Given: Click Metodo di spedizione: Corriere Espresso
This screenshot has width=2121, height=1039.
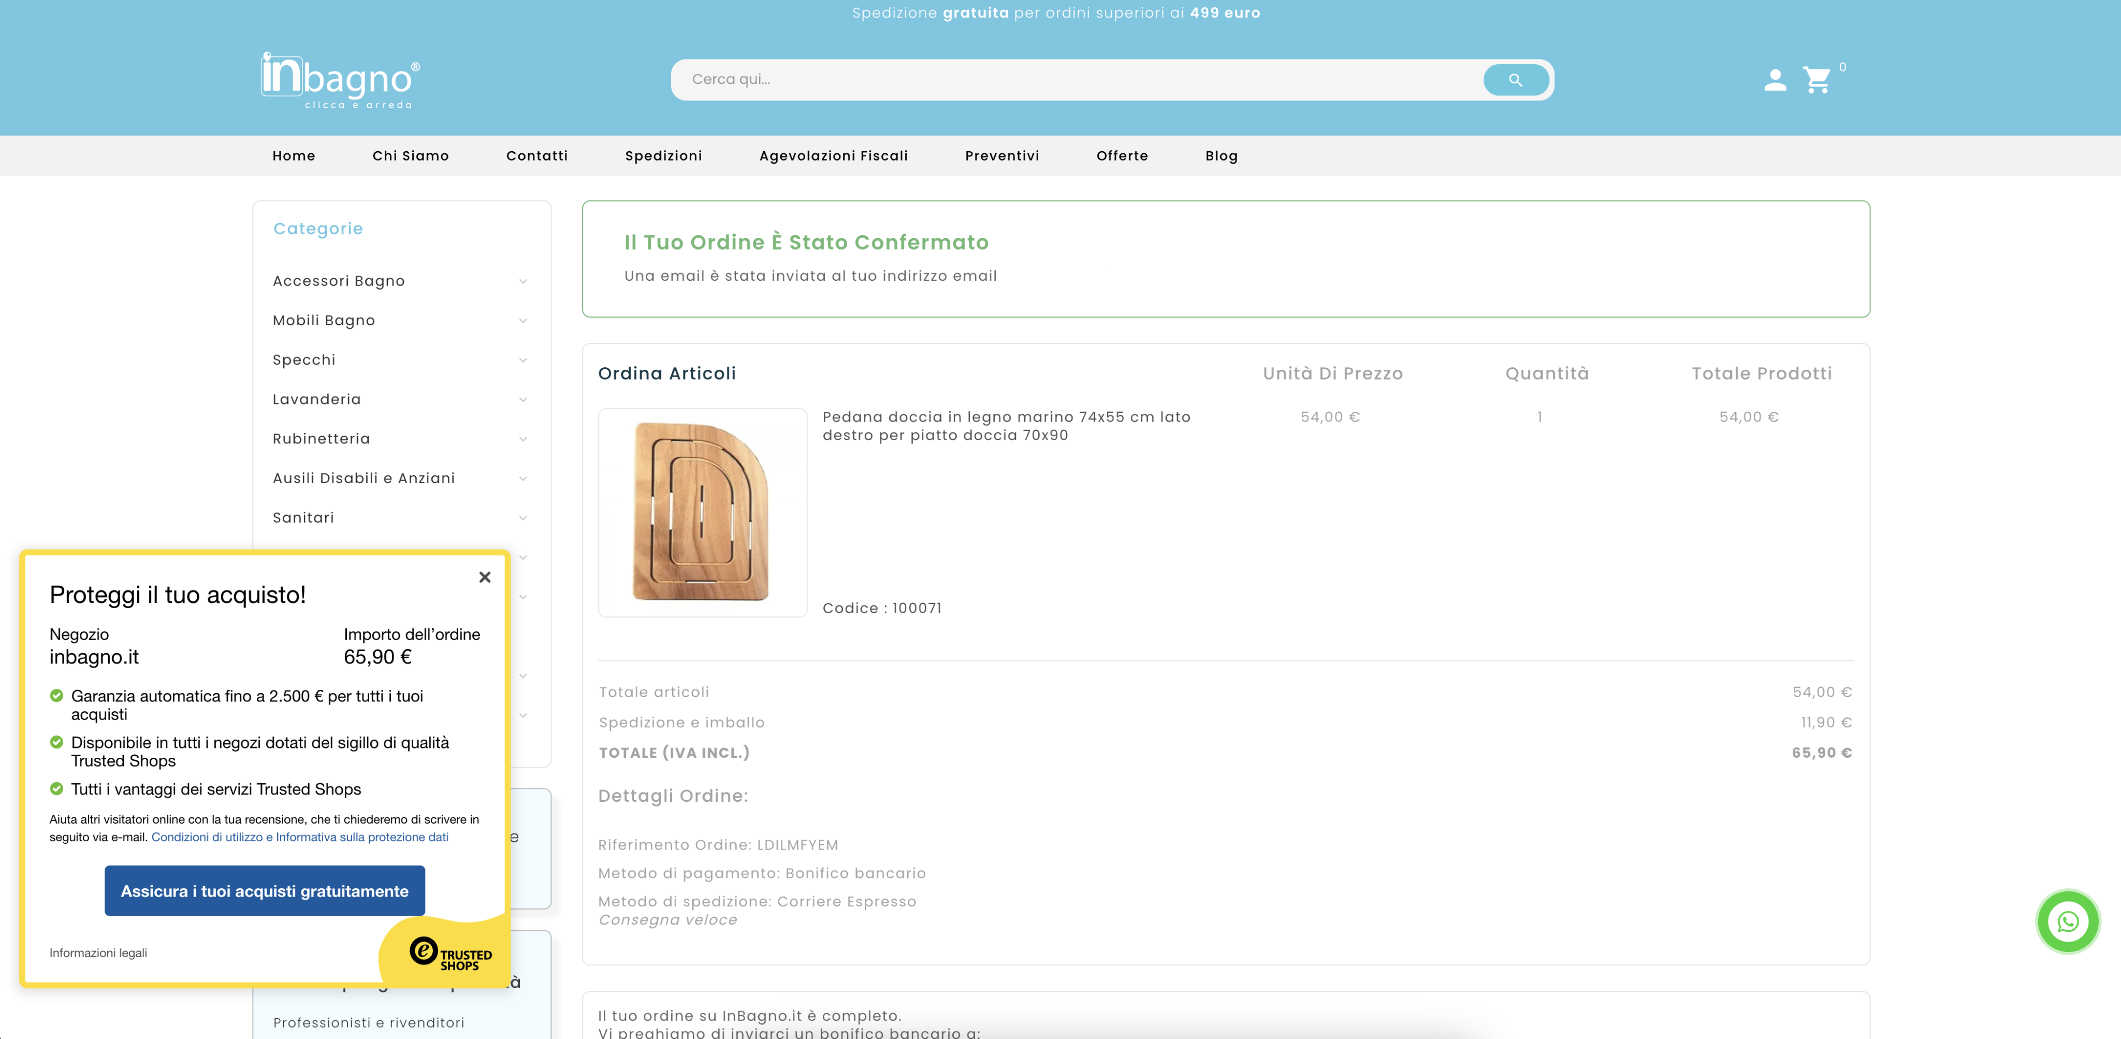Looking at the screenshot, I should coord(757,902).
